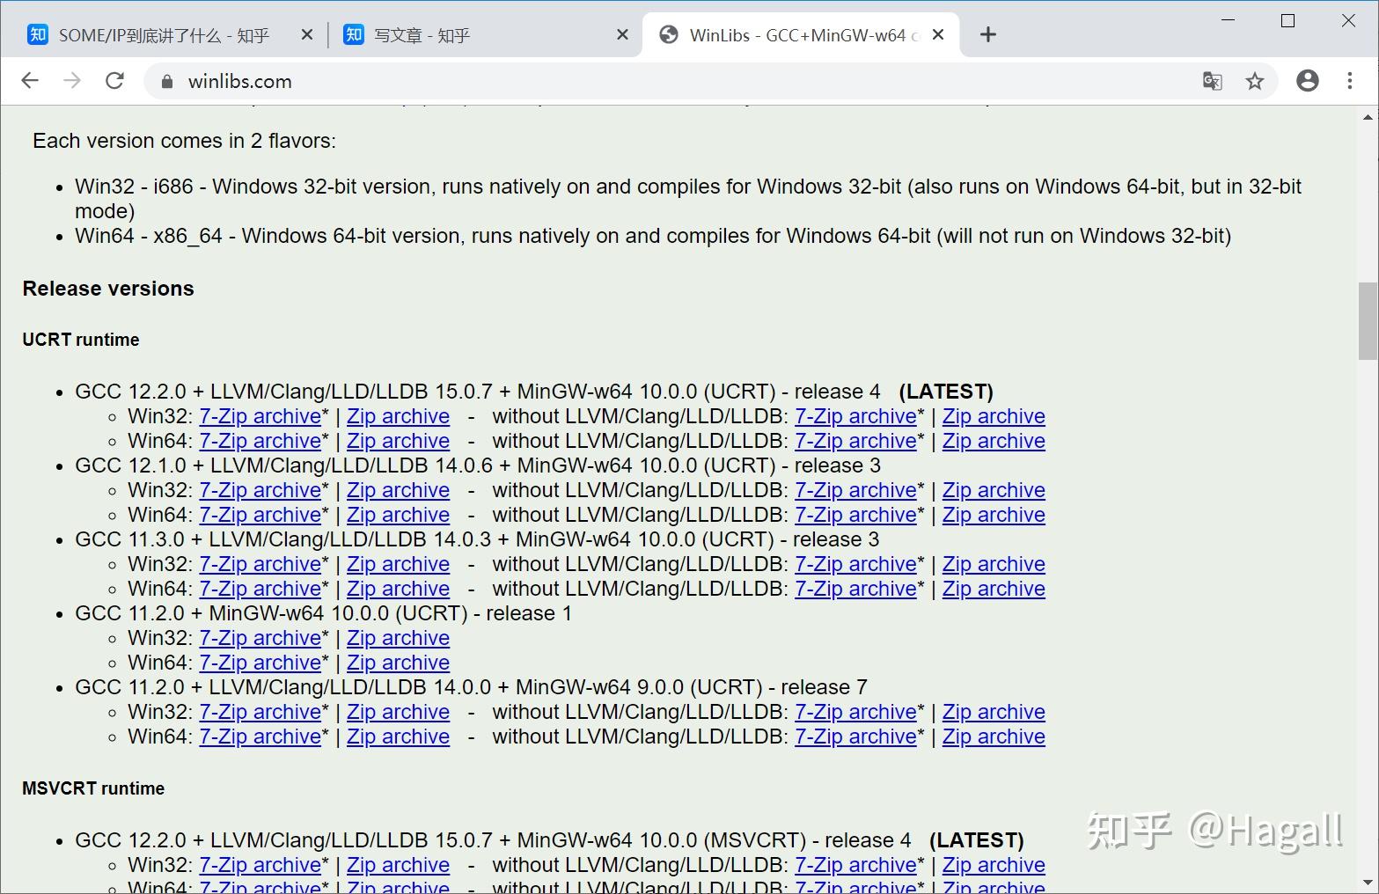This screenshot has width=1379, height=894.
Task: Download Win64 7-Zip archive of latest UCRT release
Action: (260, 440)
